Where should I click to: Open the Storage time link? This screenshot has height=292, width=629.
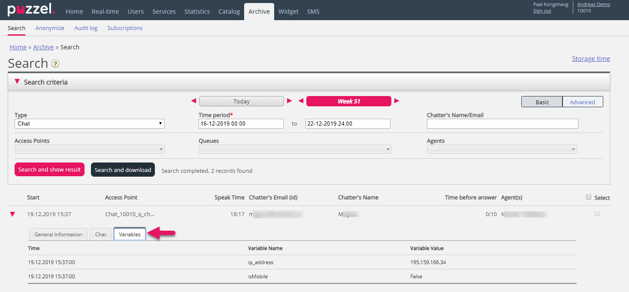tap(590, 59)
